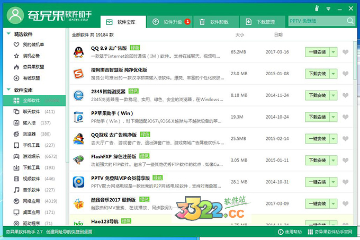The height and width of the screenshot is (240, 360).
Task: Favorite QQ 8.9 with heart
Action: coord(345,52)
